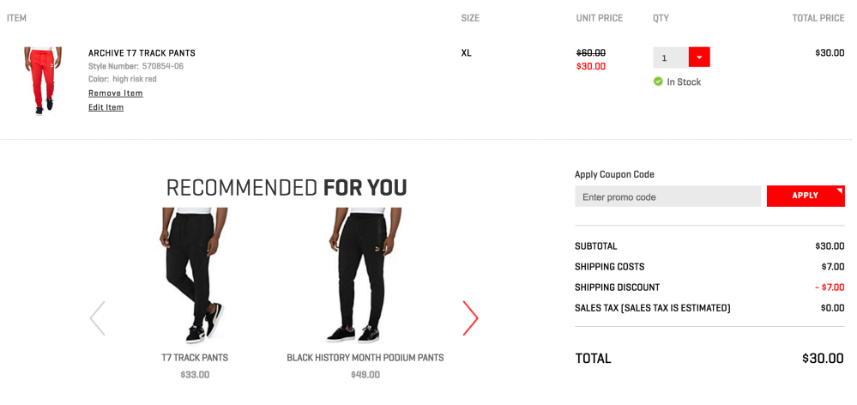Viewport: 857px width, 405px height.
Task: Click the Sales Tax estimated label
Action: 652,308
